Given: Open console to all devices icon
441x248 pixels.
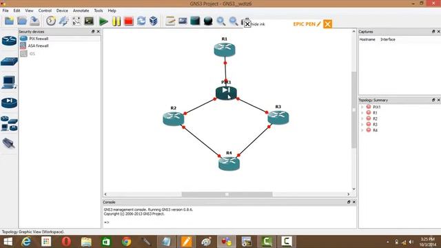Looking at the screenshot, I should (89, 21).
